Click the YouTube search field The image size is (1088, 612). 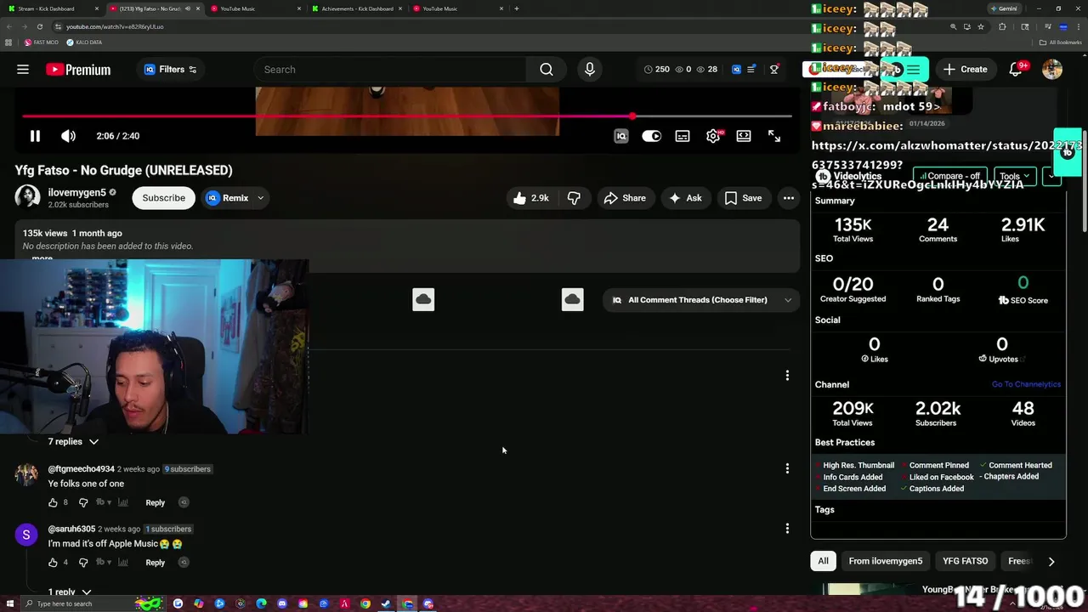click(390, 70)
